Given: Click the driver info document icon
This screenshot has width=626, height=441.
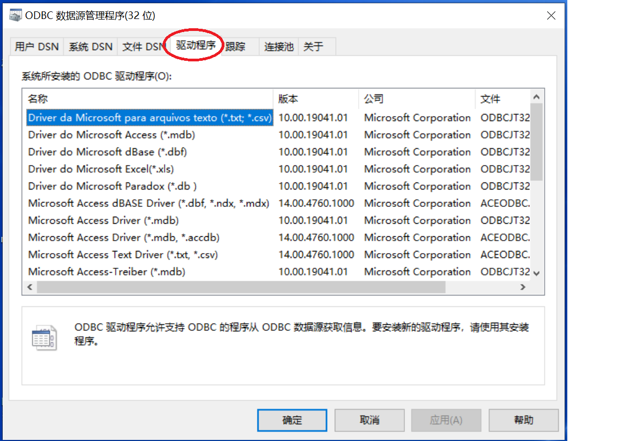Looking at the screenshot, I should coord(44,338).
